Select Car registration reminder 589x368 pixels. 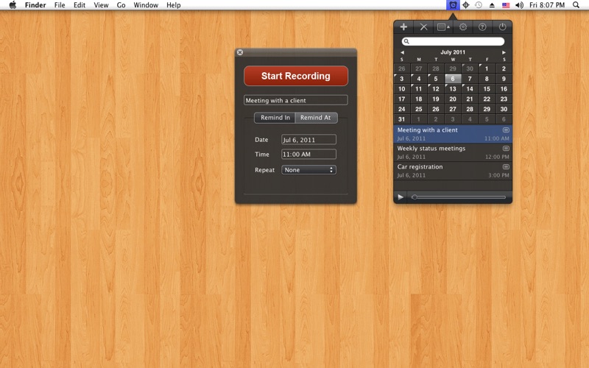pyautogui.click(x=453, y=171)
